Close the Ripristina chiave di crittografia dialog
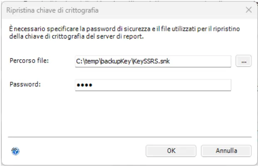 click(x=248, y=10)
